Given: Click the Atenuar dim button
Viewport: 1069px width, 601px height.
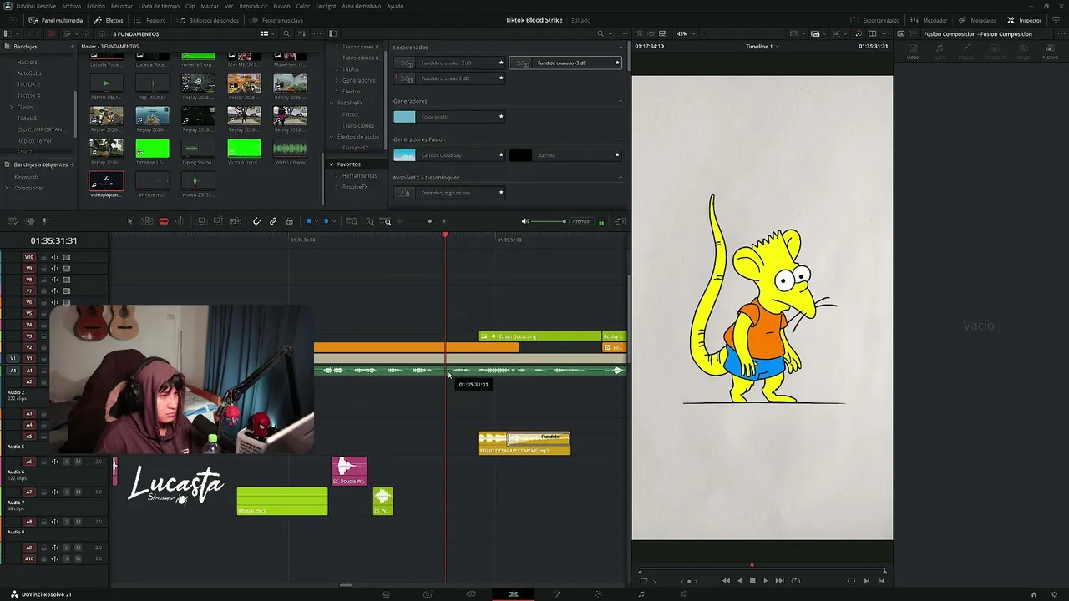Looking at the screenshot, I should pyautogui.click(x=582, y=221).
